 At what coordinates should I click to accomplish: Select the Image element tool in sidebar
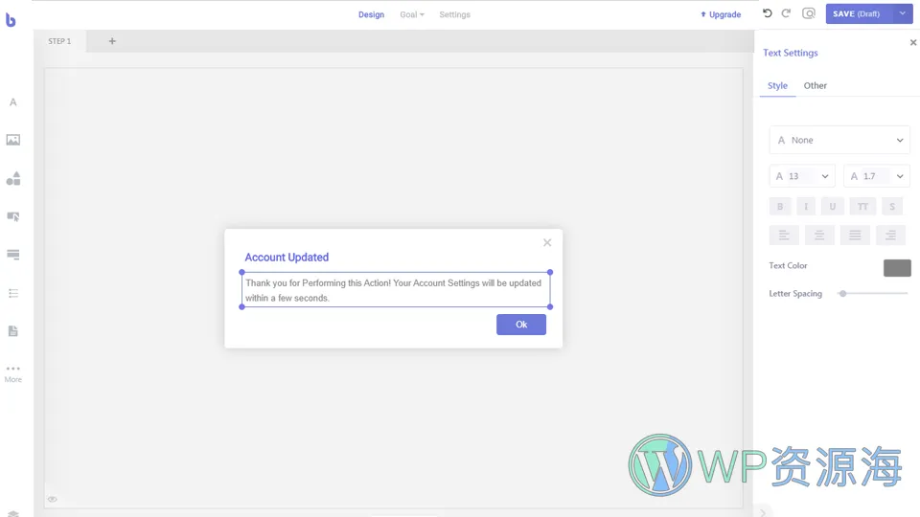(12, 140)
